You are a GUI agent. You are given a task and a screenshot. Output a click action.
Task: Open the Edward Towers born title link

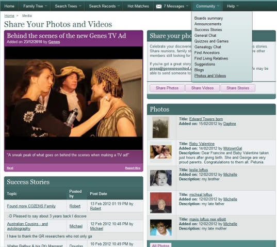pos(206,119)
